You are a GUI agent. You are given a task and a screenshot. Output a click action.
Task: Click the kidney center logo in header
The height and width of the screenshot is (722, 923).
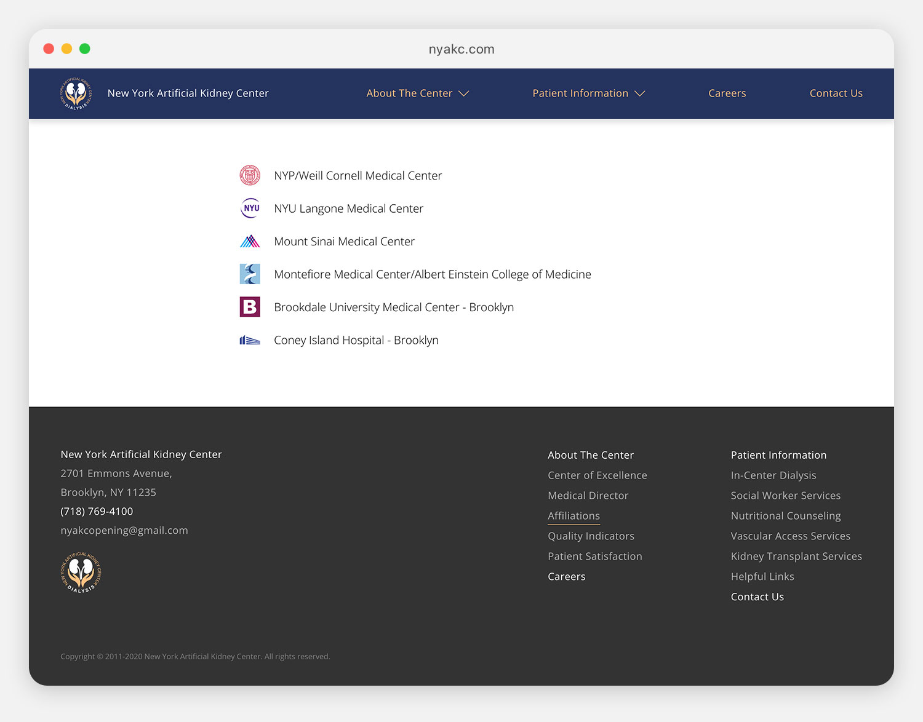tap(76, 93)
